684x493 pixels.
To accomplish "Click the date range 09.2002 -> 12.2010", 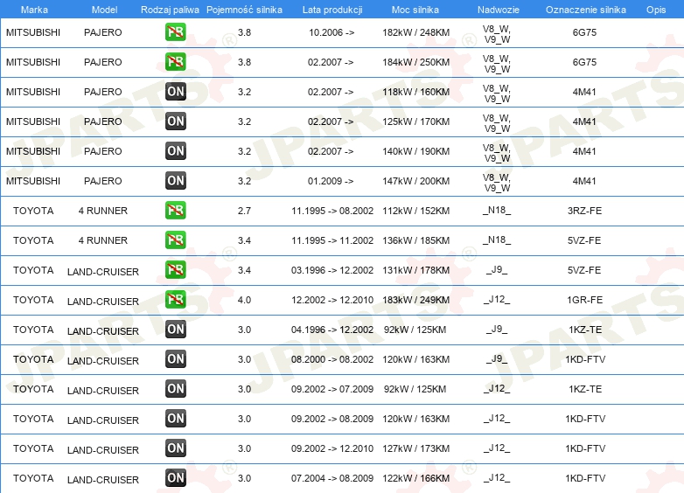I will tap(332, 448).
